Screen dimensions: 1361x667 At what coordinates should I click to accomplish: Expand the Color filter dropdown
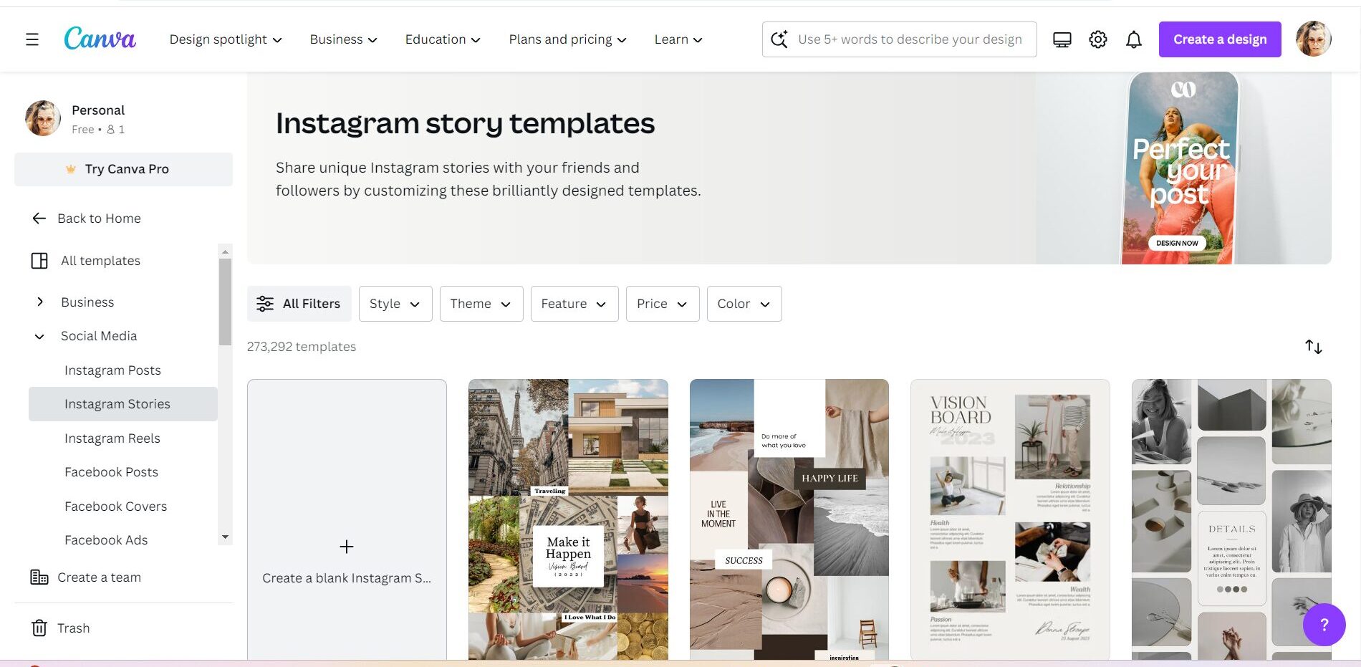click(x=744, y=304)
